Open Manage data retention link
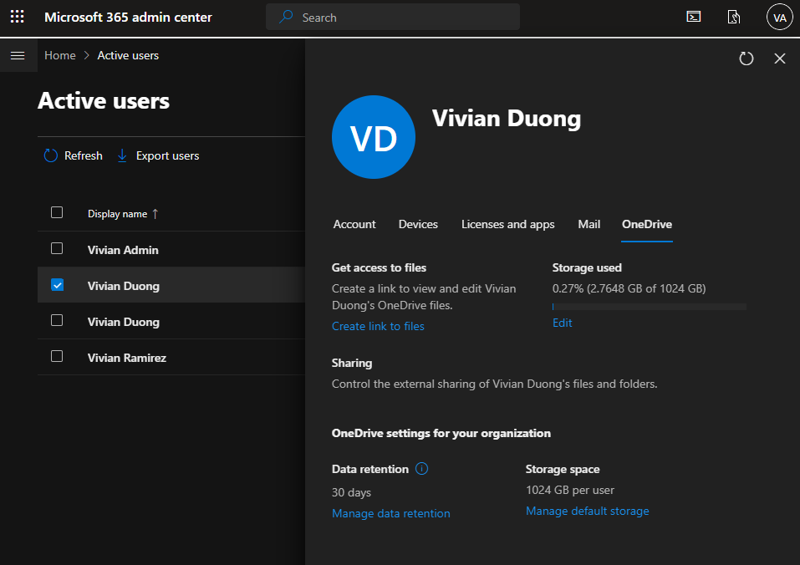 391,513
